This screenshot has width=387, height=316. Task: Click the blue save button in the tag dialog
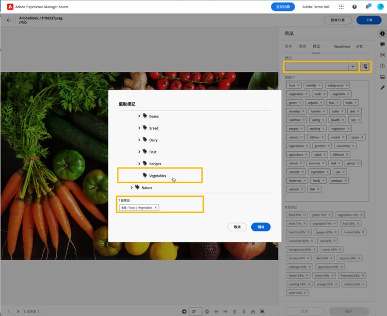point(261,227)
